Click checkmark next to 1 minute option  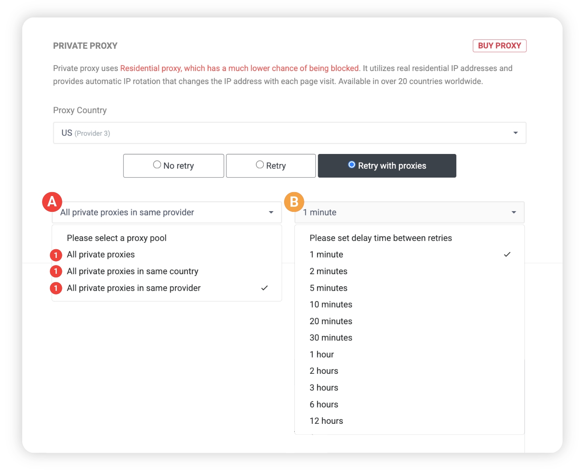[507, 254]
